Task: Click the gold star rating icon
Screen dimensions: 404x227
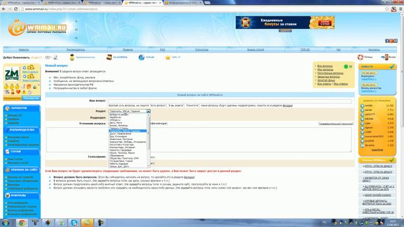Action: [x=168, y=57]
